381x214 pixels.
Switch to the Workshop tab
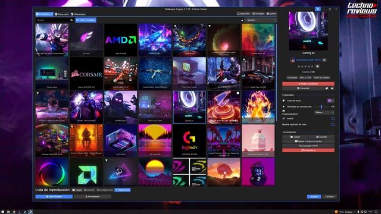click(x=78, y=14)
